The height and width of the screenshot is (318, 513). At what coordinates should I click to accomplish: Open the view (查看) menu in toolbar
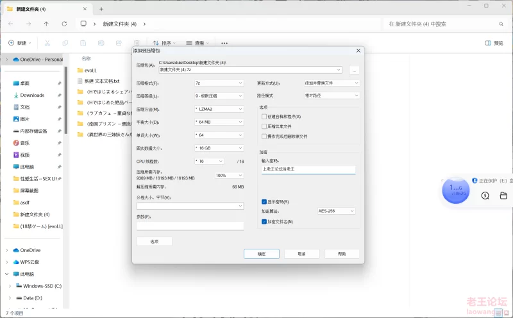195,43
